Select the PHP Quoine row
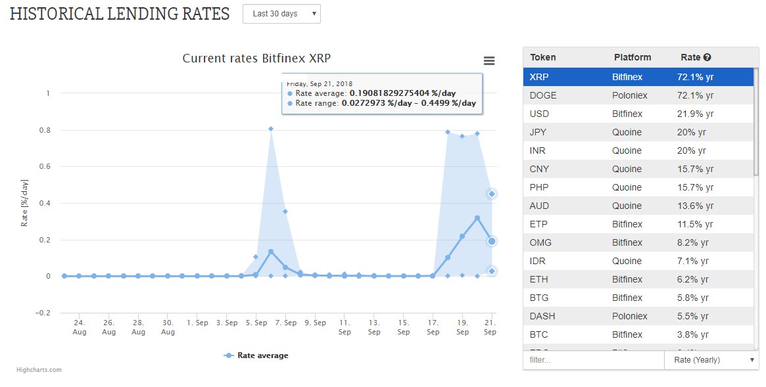 pos(638,187)
